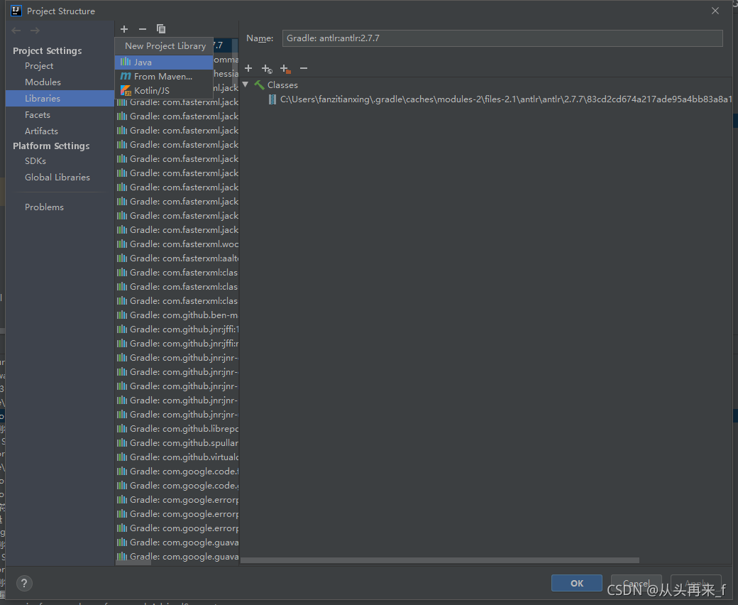738x605 pixels.
Task: Click the Classes hammer icon
Action: 259,85
